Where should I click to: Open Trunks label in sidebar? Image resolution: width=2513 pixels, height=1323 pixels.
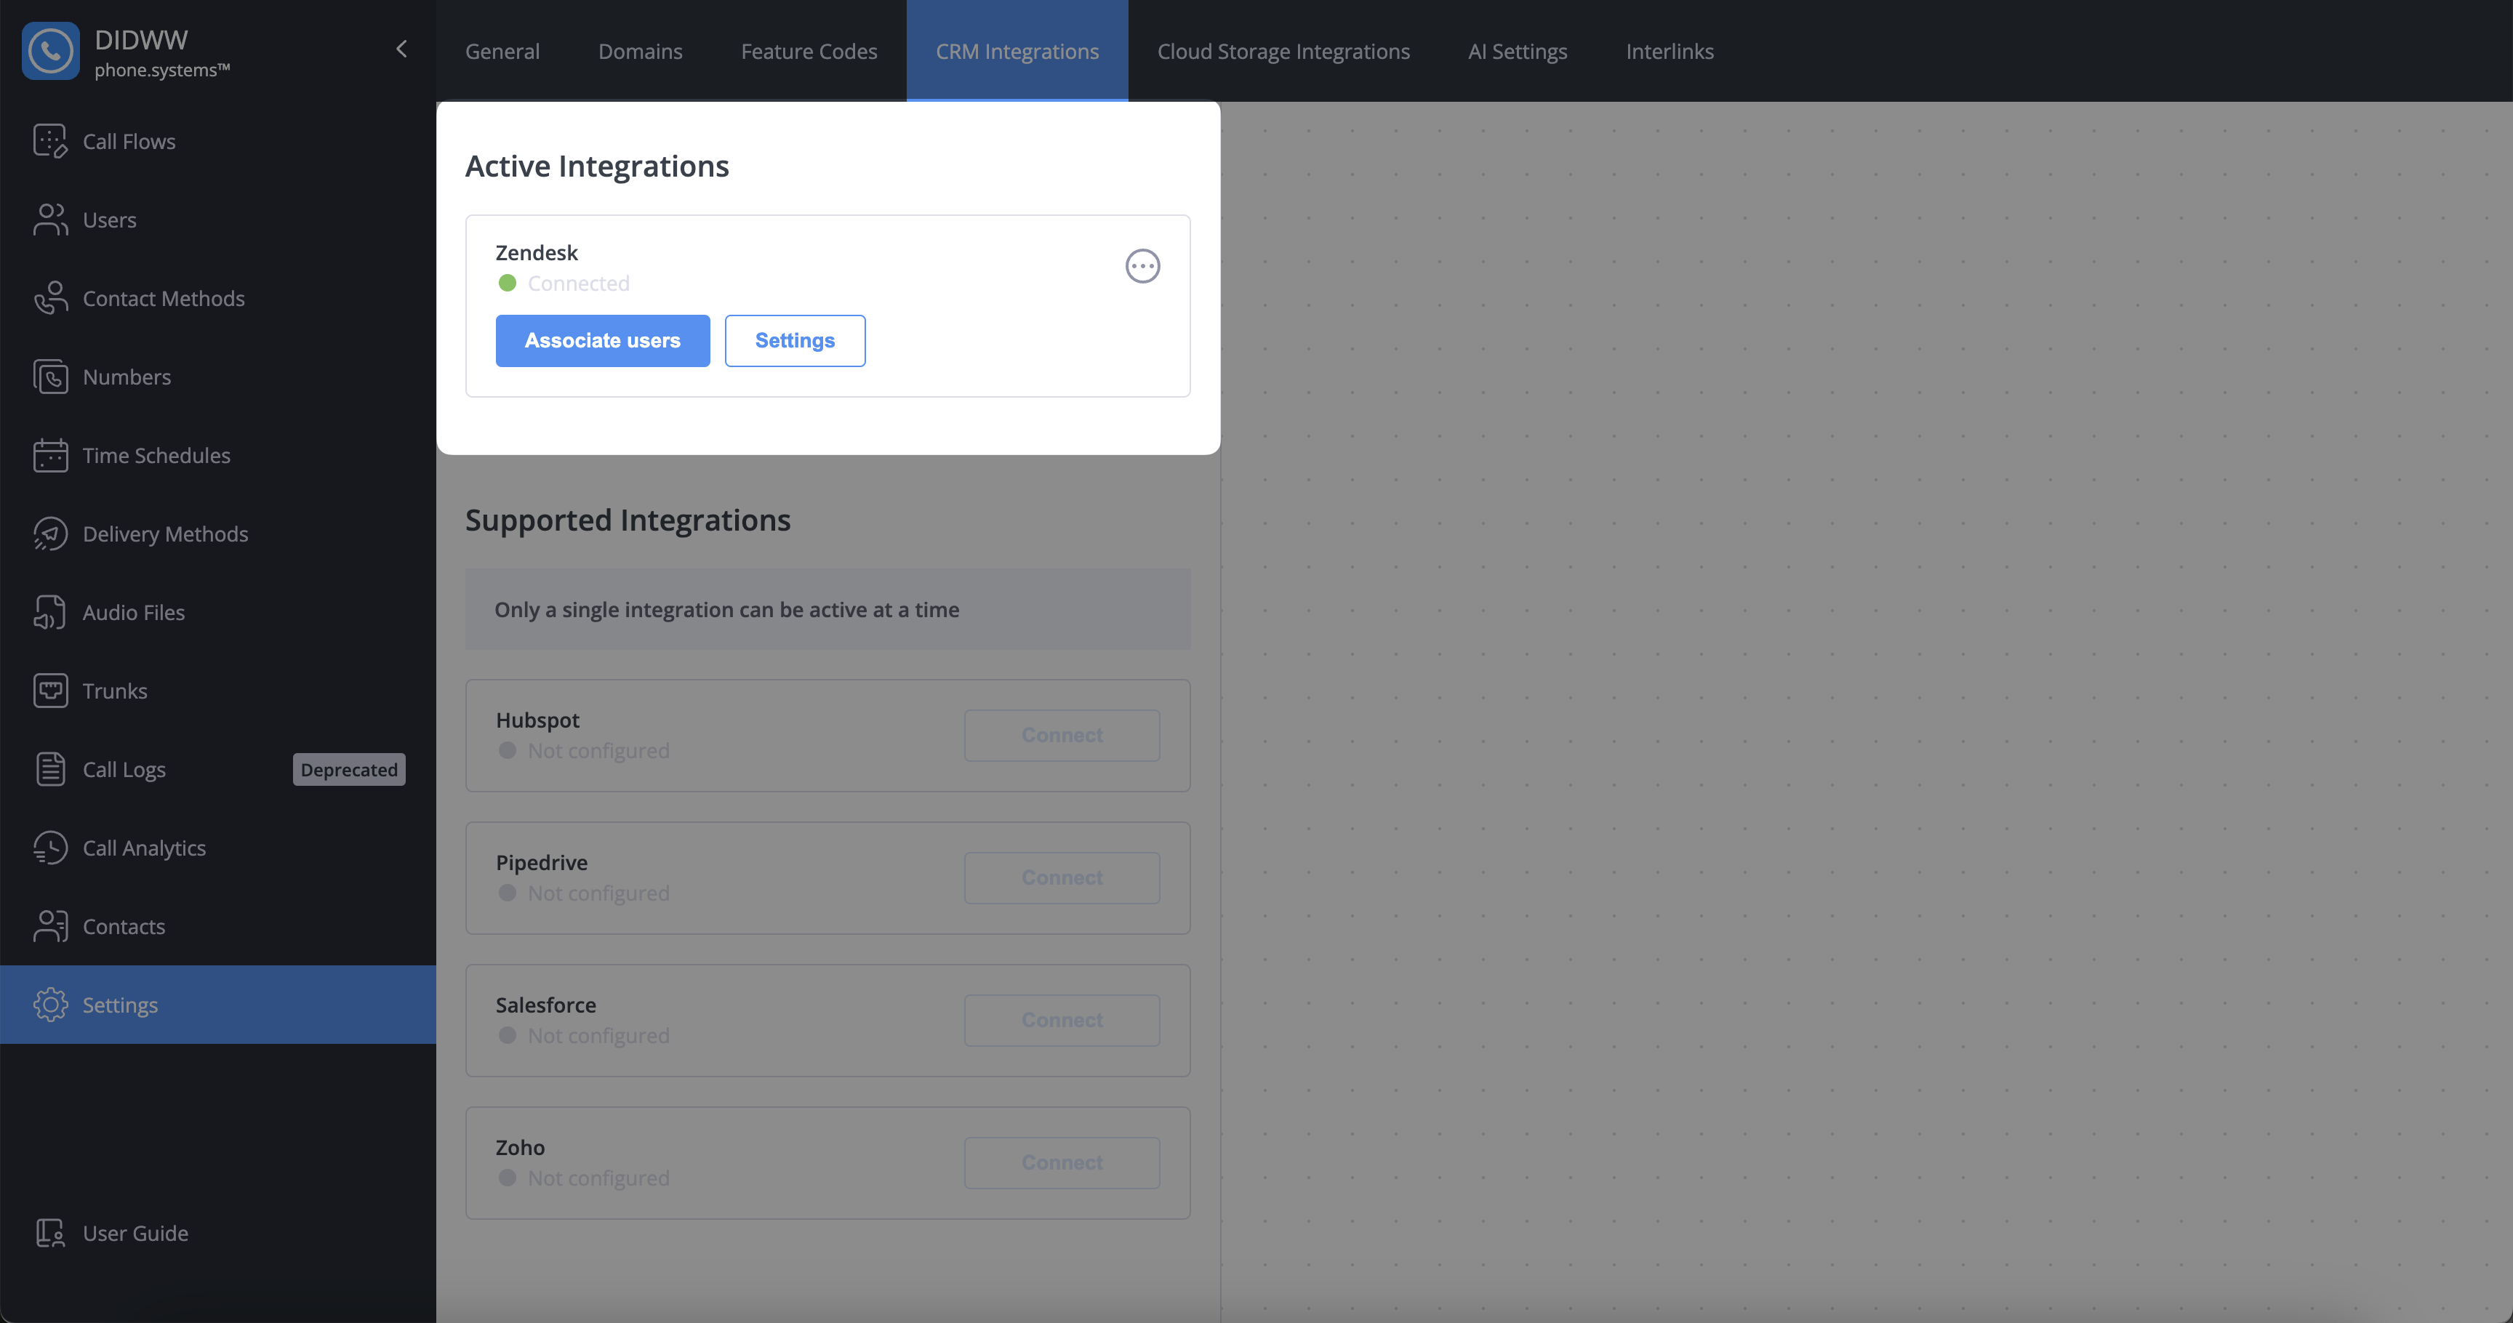115,691
